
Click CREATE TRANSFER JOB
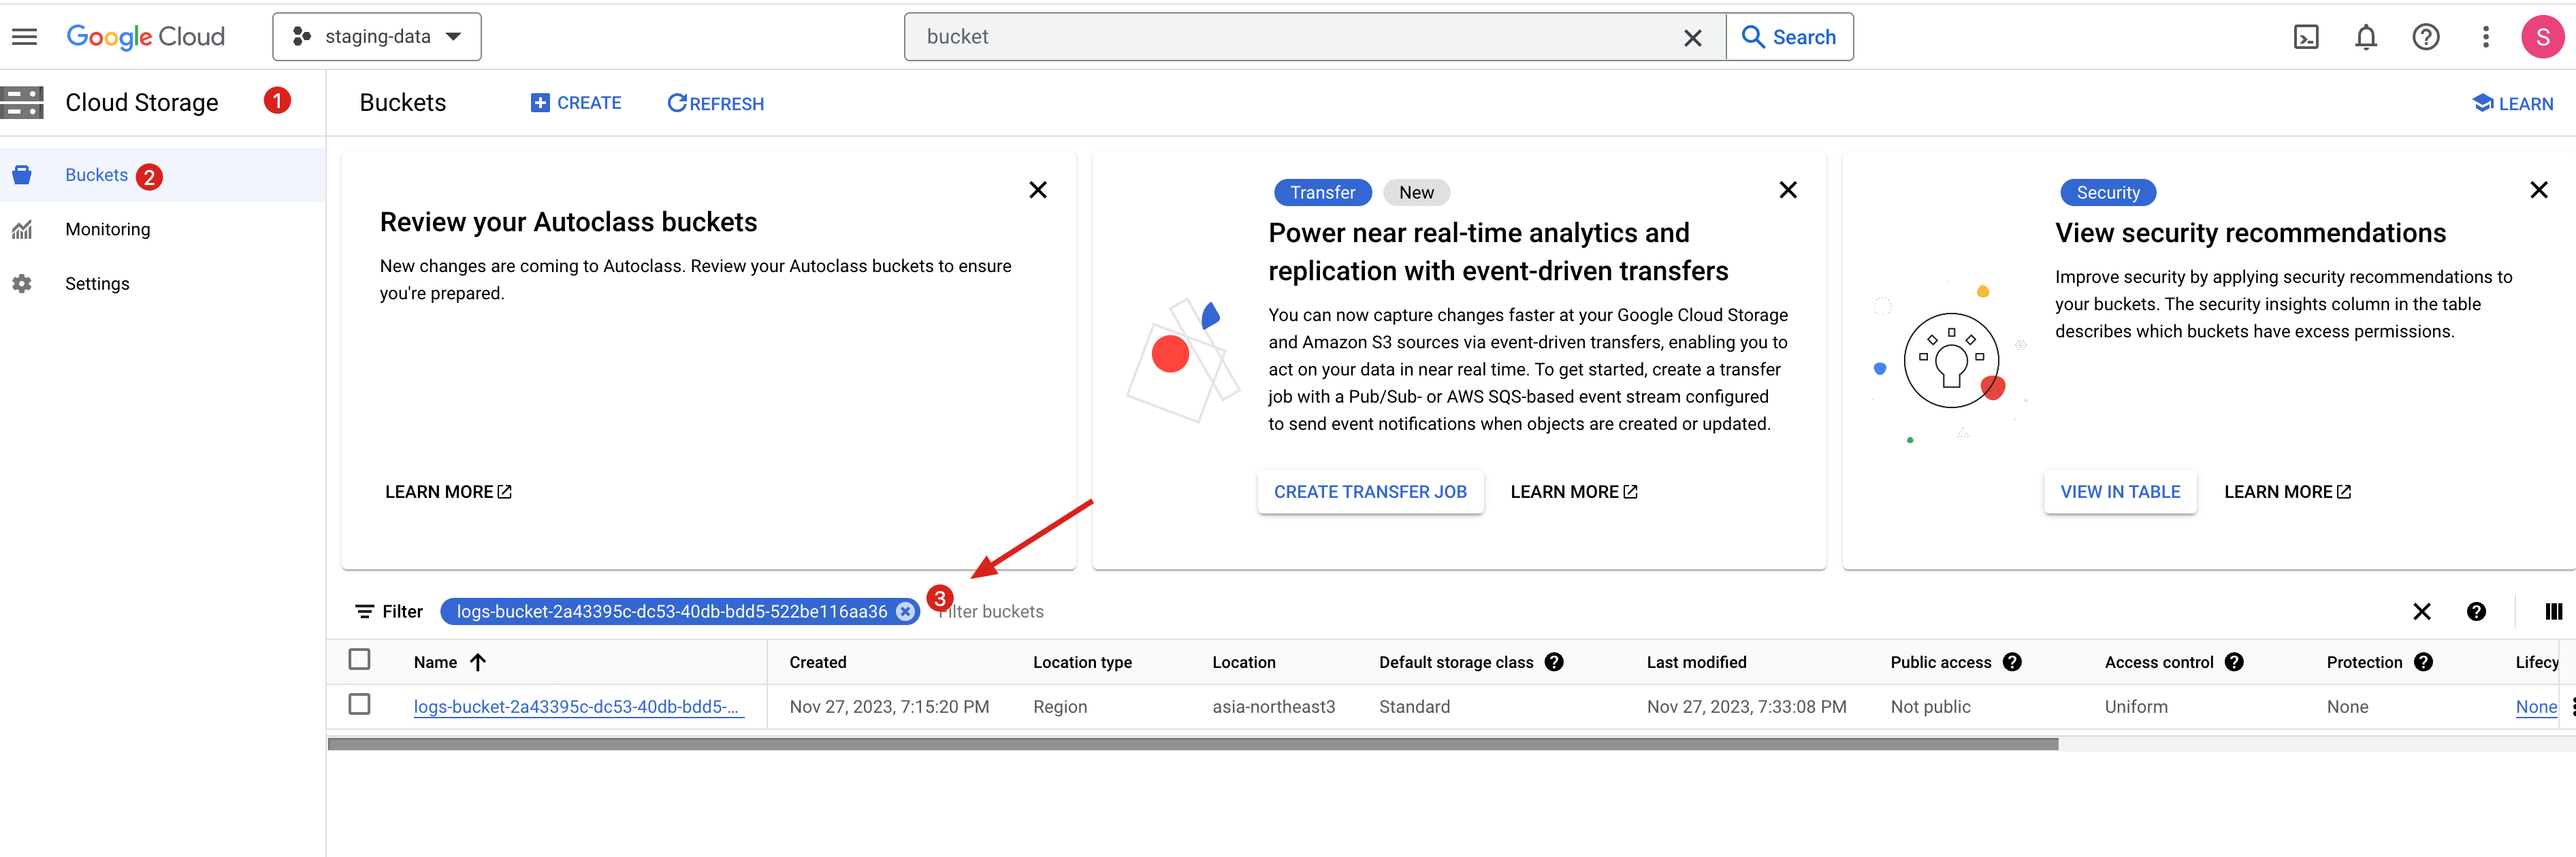[1370, 492]
